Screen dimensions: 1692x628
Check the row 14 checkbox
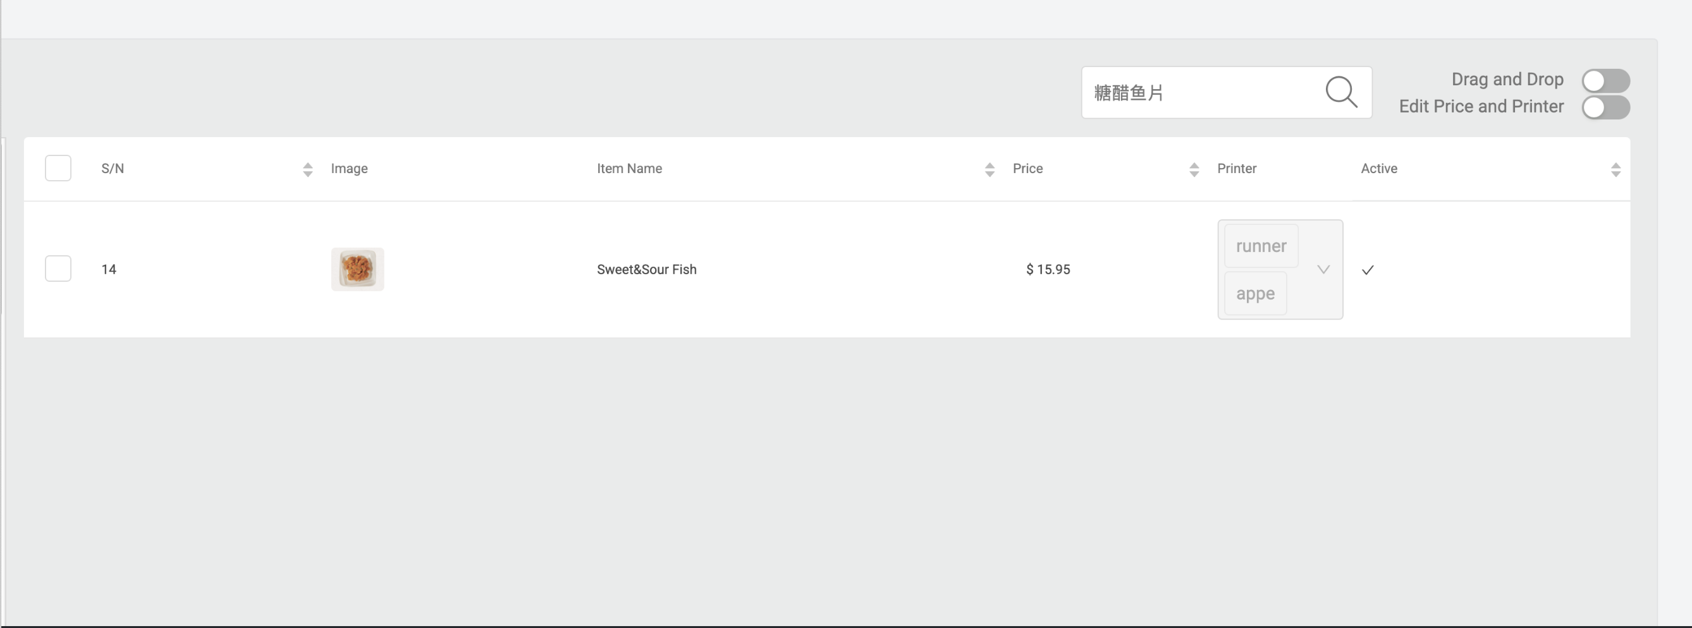point(58,269)
